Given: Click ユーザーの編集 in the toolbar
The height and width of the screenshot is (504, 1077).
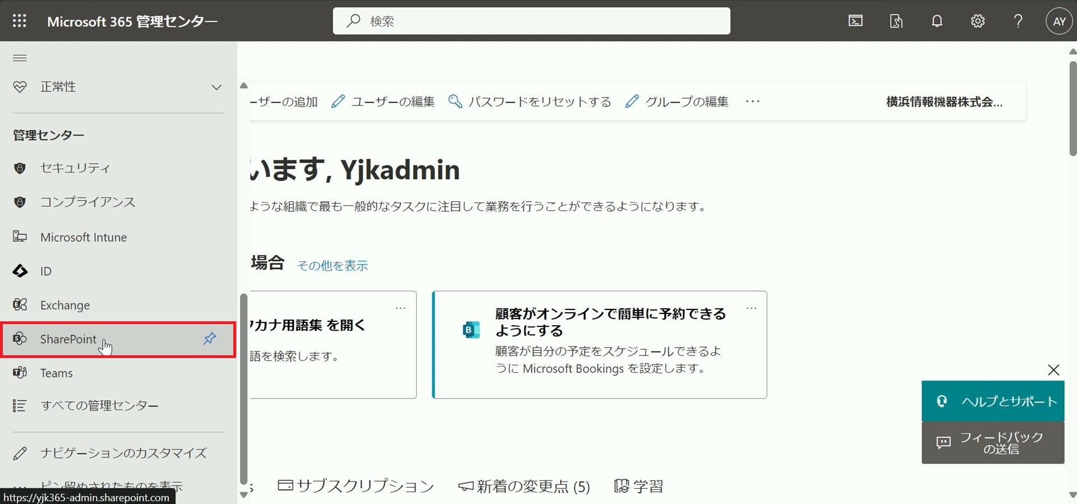Looking at the screenshot, I should [x=383, y=101].
